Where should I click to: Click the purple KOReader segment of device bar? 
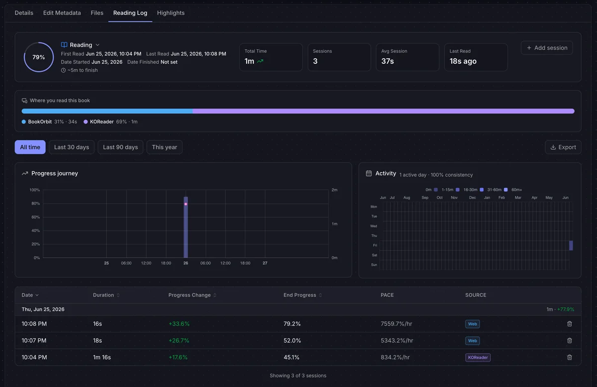tap(384, 111)
